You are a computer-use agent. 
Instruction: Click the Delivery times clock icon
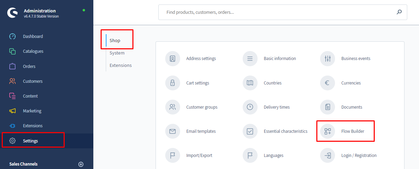pos(250,107)
